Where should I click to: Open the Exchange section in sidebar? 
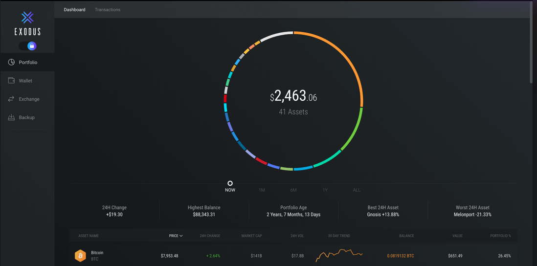coord(27,99)
